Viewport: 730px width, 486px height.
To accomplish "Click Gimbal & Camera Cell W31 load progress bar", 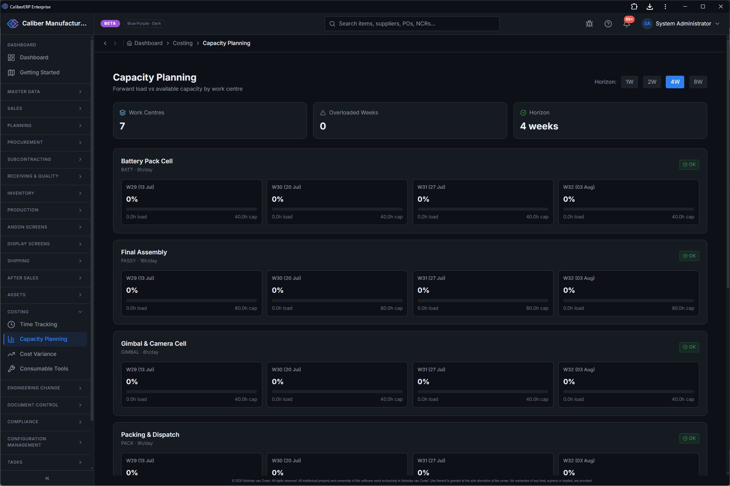I will pos(483,392).
